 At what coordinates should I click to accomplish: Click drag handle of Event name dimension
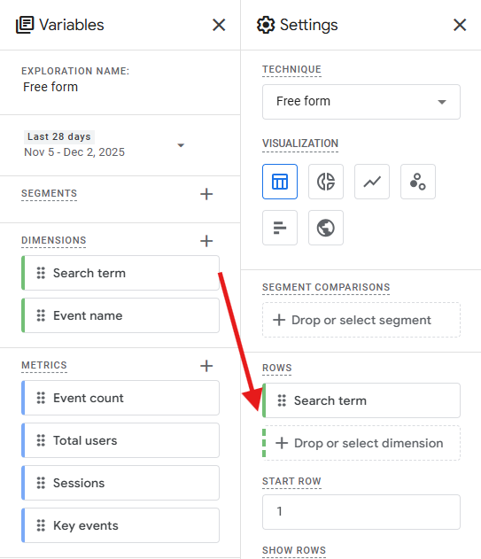pyautogui.click(x=41, y=315)
